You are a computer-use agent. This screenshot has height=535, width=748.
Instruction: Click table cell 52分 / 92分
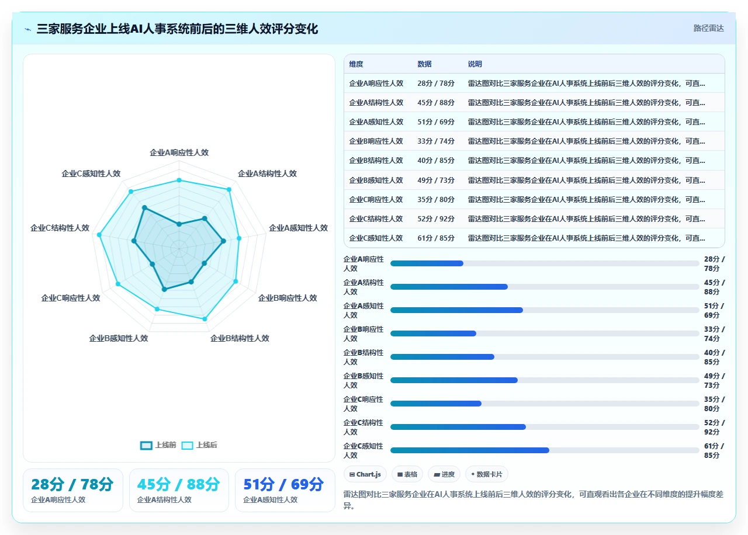[436, 218]
